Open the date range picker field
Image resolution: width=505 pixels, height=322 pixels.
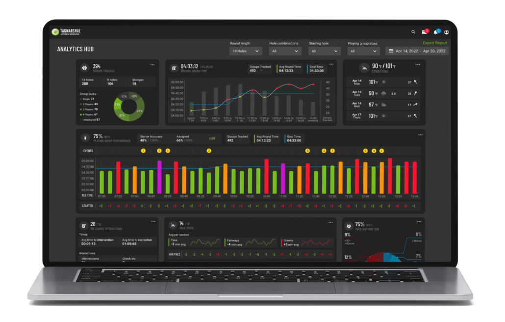417,51
